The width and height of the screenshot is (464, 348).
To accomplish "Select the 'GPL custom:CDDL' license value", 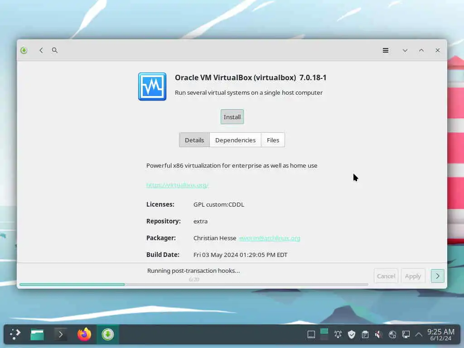I will [219, 204].
